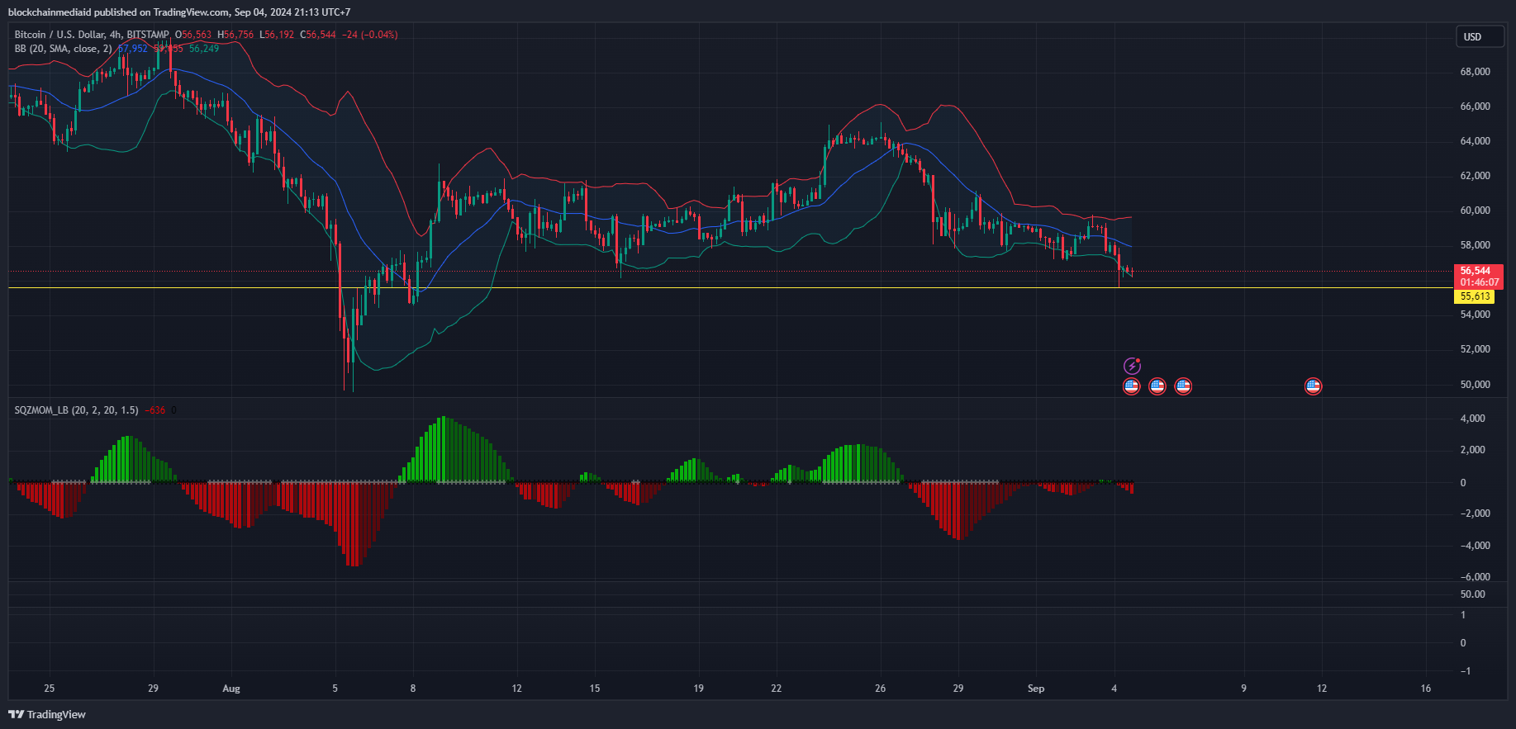The width and height of the screenshot is (1516, 729).
Task: Click the 16 date label on the time axis
Action: pyautogui.click(x=1426, y=689)
